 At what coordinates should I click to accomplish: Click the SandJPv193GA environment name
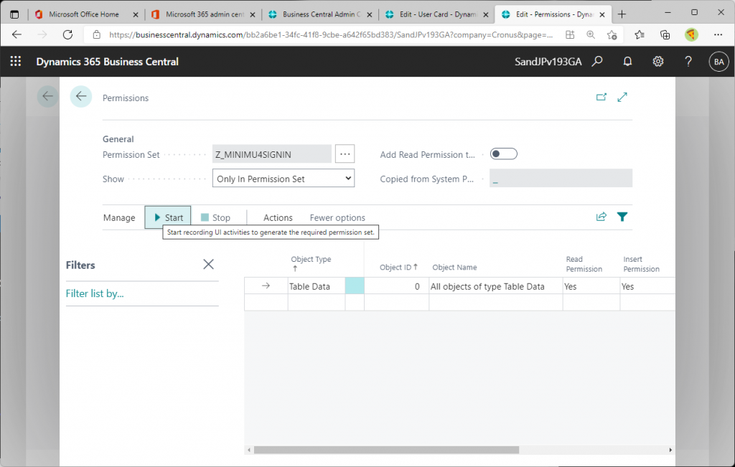(x=548, y=62)
